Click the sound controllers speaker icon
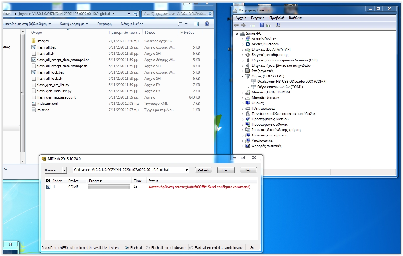403x256 pixels. (248, 65)
